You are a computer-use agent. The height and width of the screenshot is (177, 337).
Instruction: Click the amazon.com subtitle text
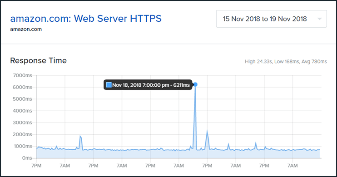[26, 29]
